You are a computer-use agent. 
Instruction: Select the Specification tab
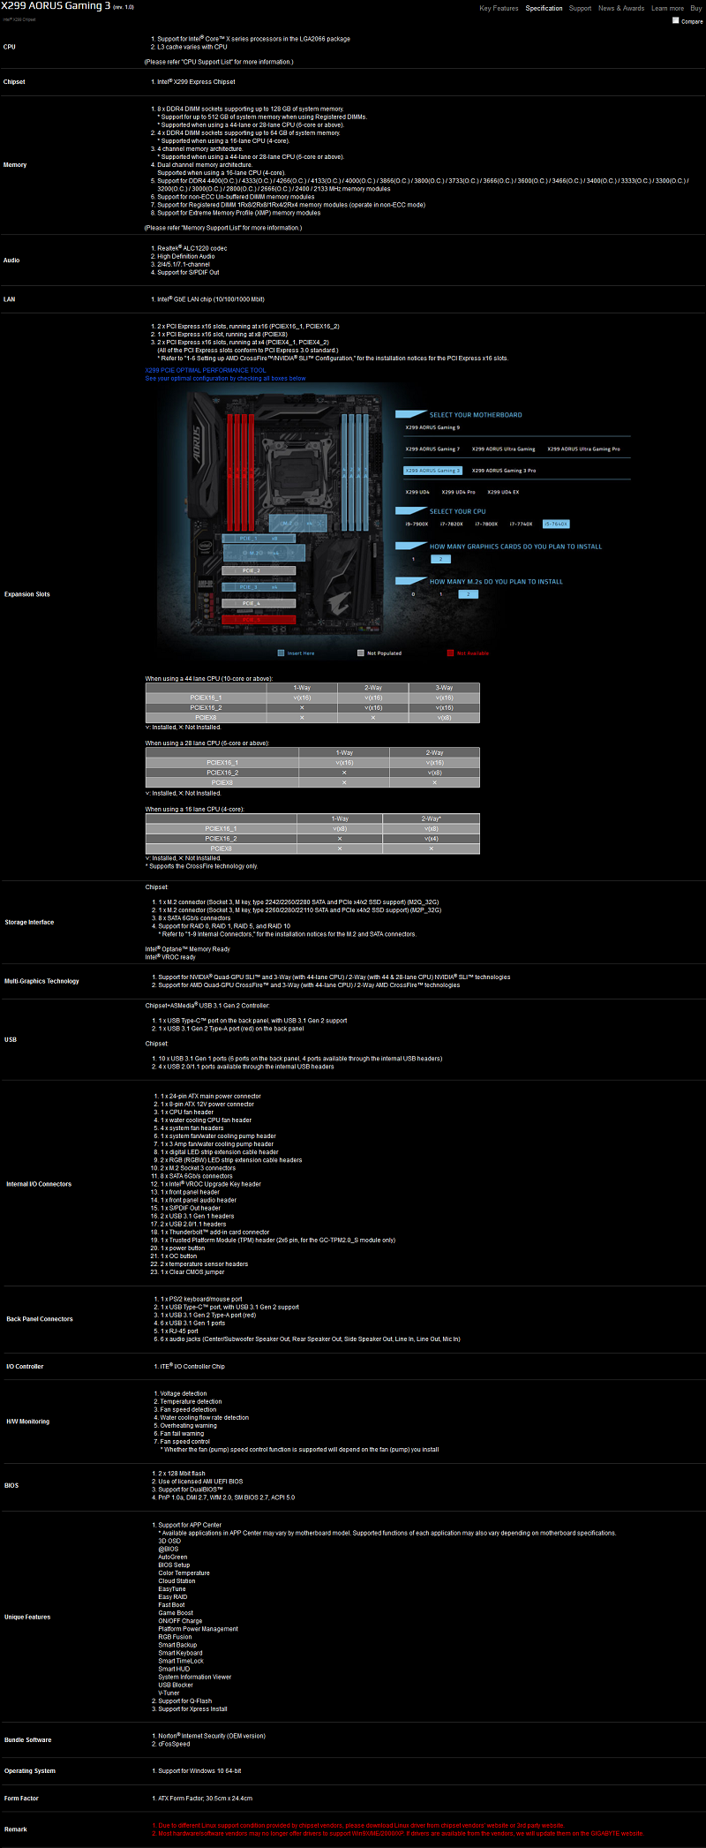544,8
